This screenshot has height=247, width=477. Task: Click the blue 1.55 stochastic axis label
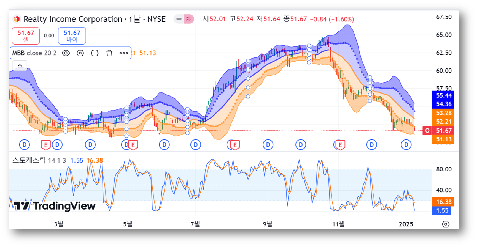pos(441,211)
